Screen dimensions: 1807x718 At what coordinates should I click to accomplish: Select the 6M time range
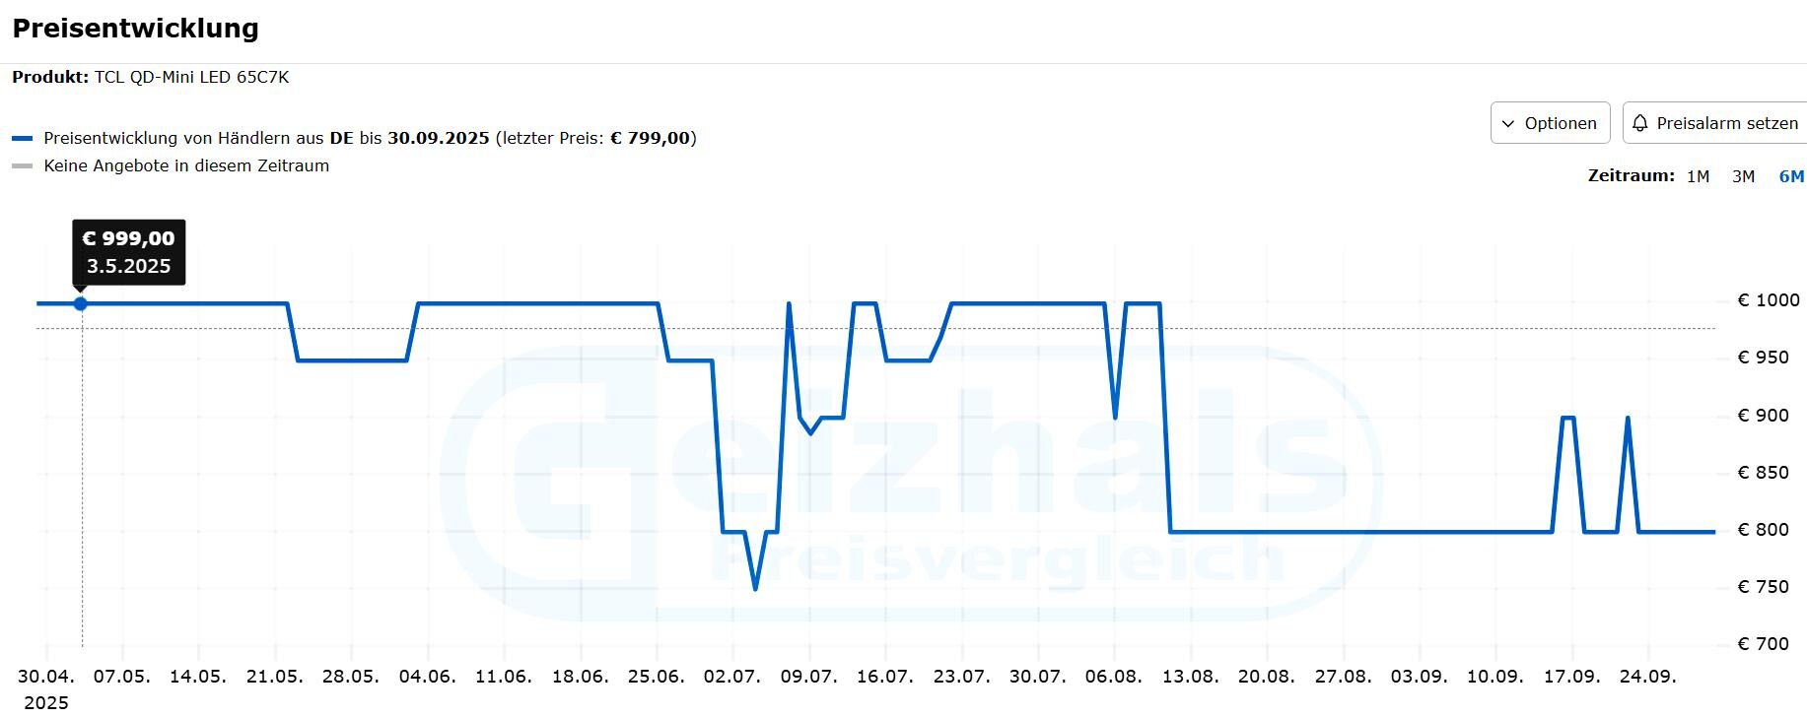(x=1790, y=176)
